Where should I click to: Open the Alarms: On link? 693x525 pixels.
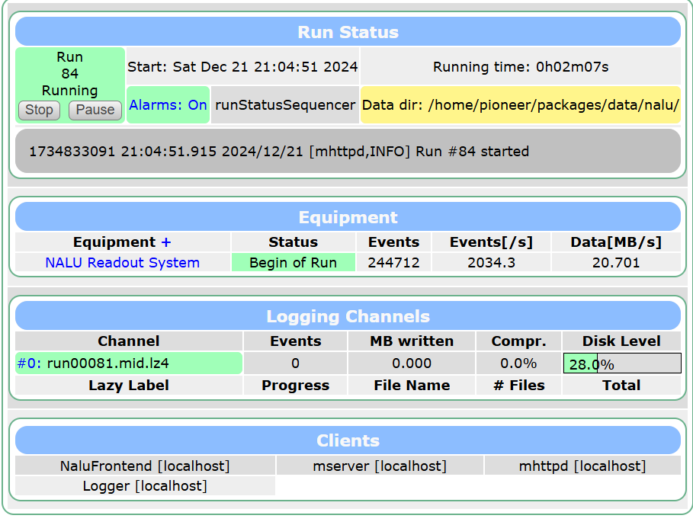(x=168, y=105)
